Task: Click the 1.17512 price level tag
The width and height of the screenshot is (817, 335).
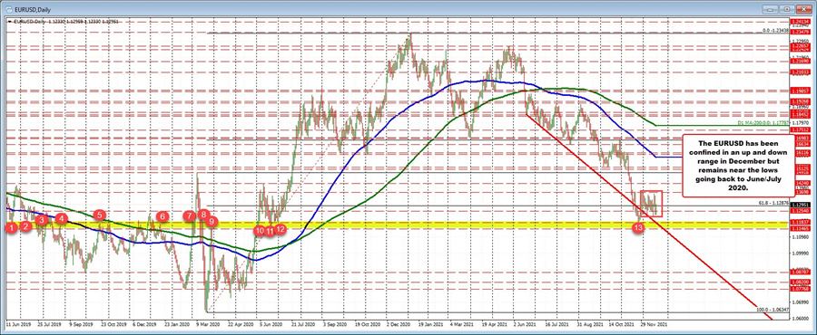Action: click(x=800, y=129)
